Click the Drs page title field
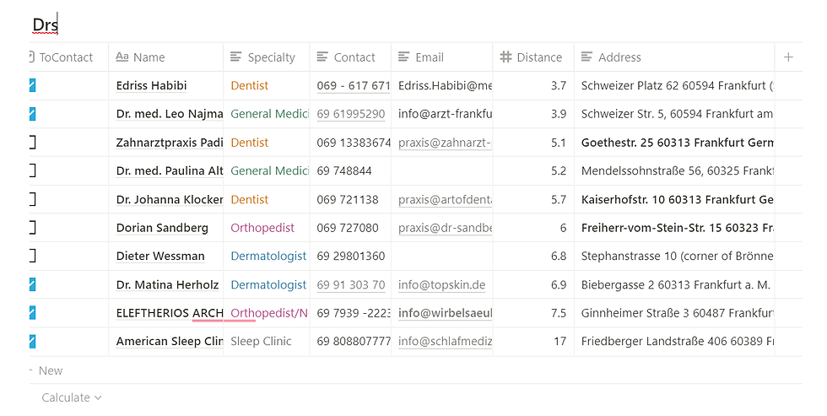The width and height of the screenshot is (827, 416). click(x=46, y=24)
